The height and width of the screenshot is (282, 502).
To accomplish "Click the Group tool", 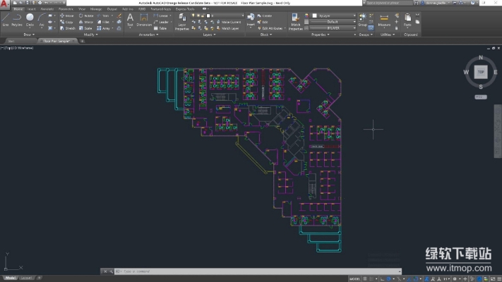I will (362, 20).
